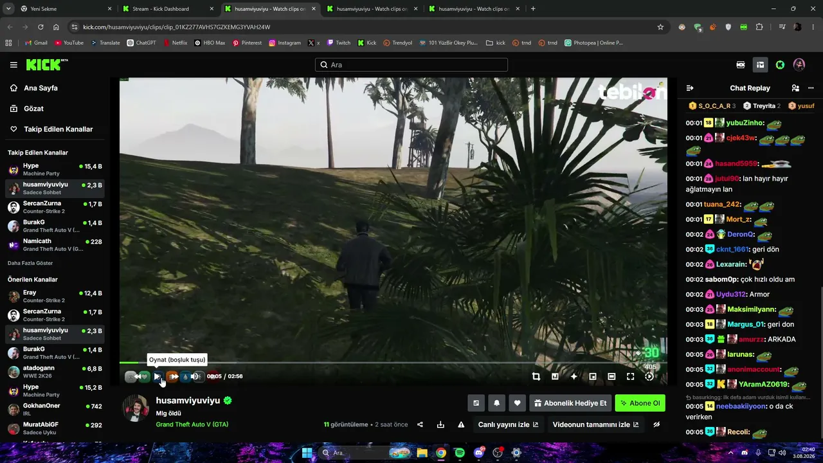Open the kick bookmarks folder
The width and height of the screenshot is (823, 463).
click(496, 43)
